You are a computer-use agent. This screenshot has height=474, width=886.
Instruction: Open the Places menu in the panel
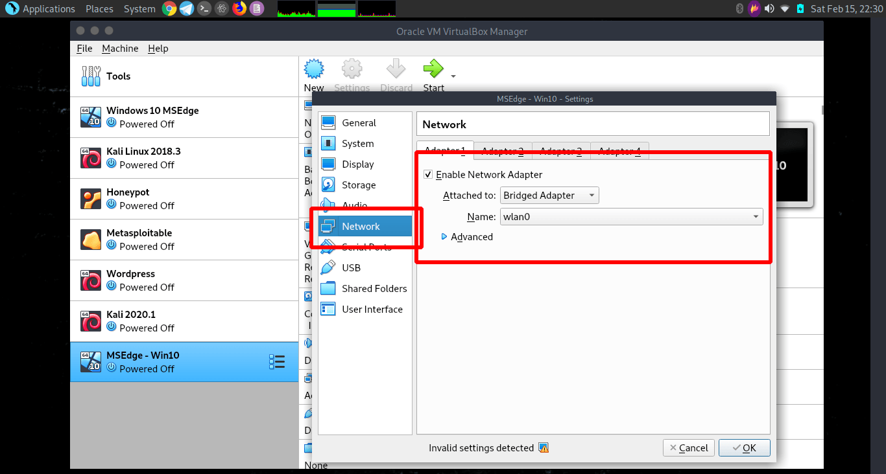pos(99,8)
